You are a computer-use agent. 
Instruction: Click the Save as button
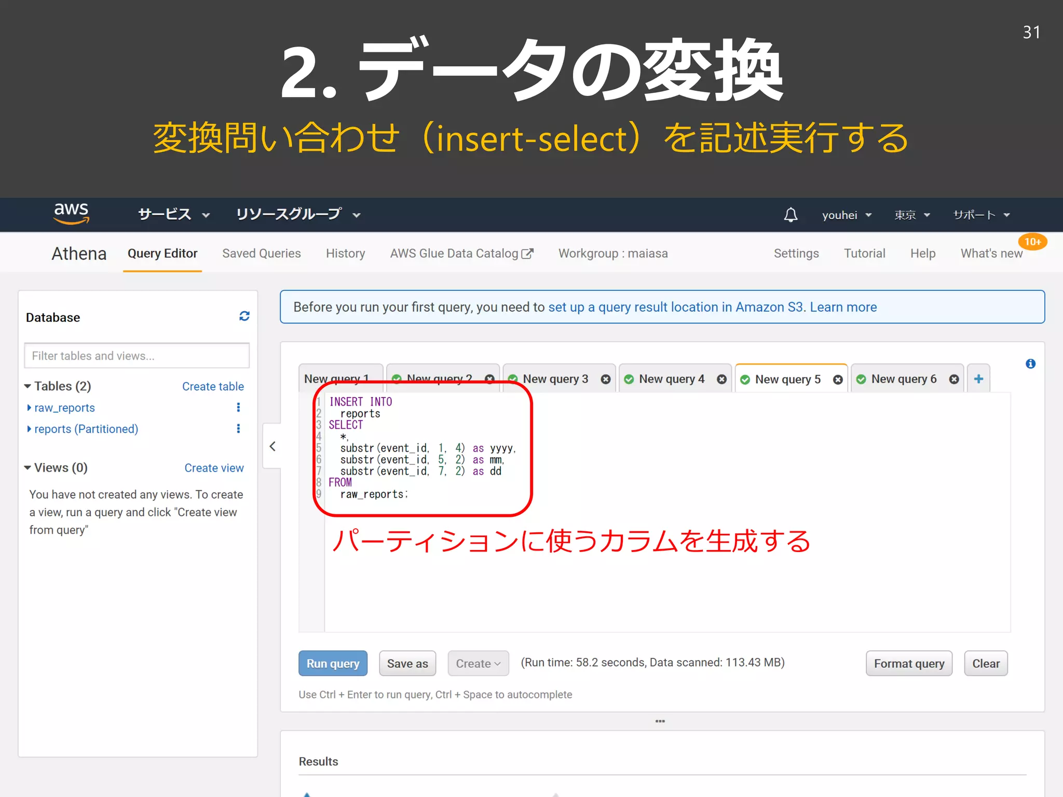pyautogui.click(x=407, y=663)
